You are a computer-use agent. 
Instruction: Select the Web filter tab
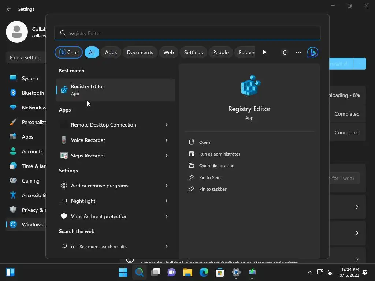pyautogui.click(x=168, y=52)
